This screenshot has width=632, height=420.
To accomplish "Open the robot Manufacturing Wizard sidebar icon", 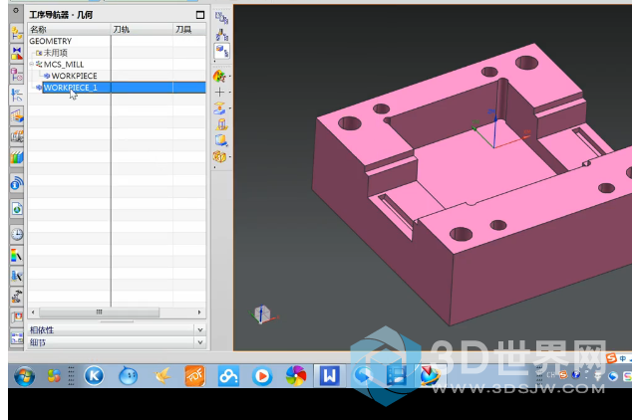I will click(17, 297).
